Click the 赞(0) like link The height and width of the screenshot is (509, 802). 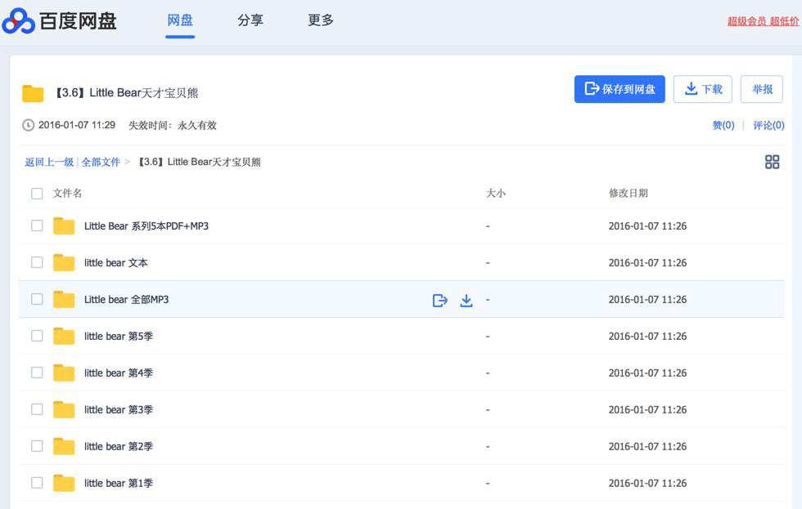point(723,125)
